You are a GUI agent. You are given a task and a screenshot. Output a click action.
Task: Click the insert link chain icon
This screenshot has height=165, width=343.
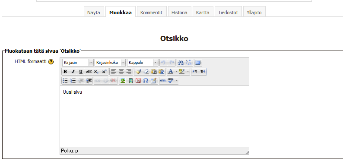point(98,81)
